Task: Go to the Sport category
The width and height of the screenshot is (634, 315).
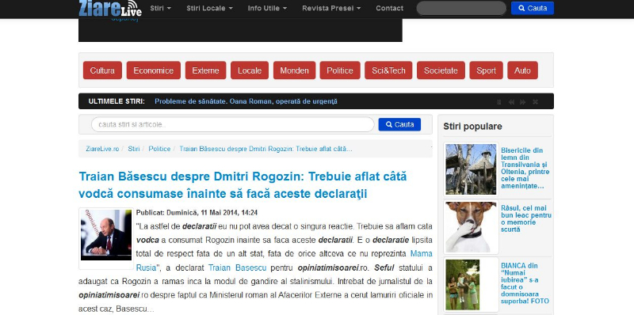Action: tap(486, 70)
